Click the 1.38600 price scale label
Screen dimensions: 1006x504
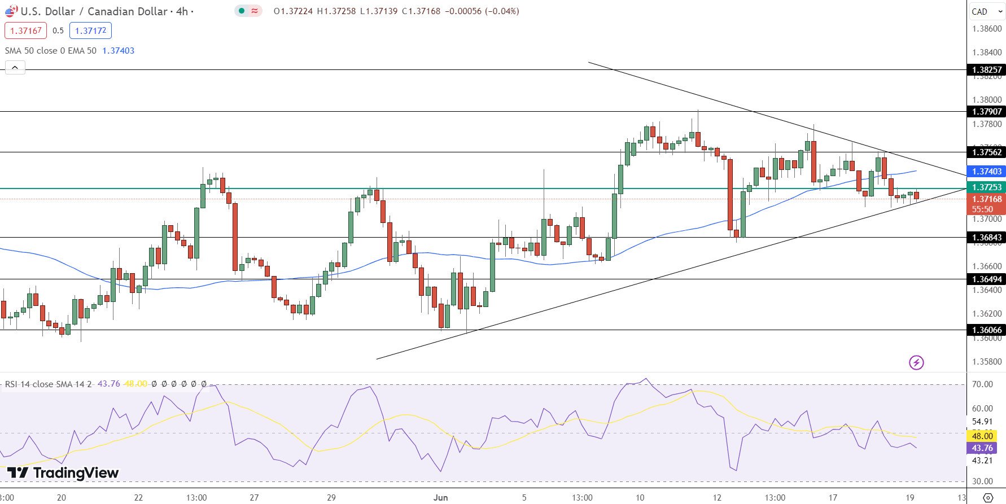987,29
